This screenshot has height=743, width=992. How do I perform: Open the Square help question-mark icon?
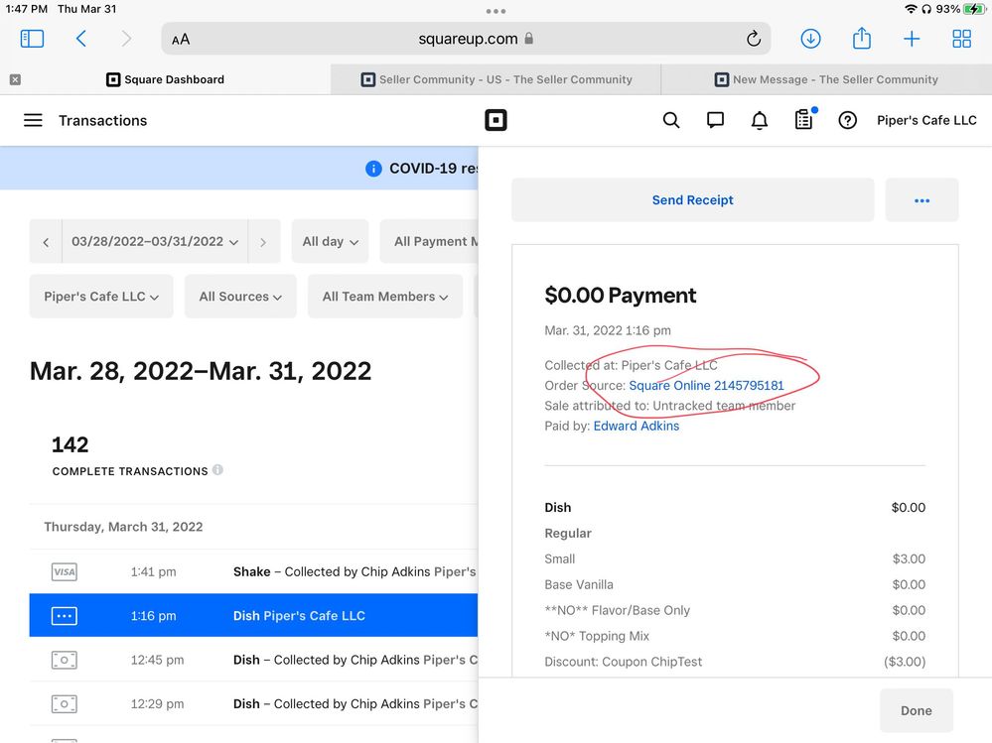click(x=847, y=120)
